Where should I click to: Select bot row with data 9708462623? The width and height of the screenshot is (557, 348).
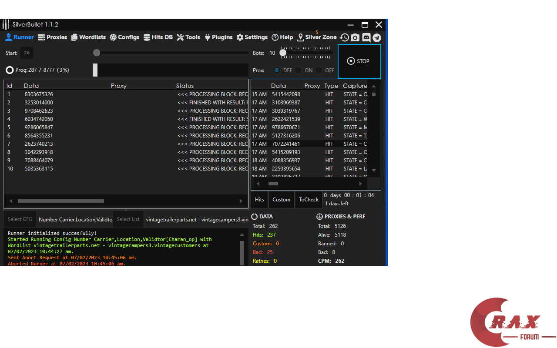126,111
